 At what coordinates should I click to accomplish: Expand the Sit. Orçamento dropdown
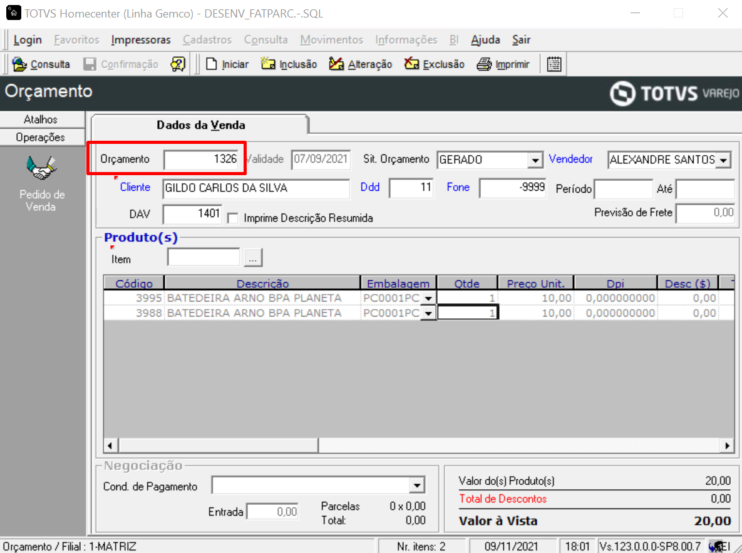[535, 160]
